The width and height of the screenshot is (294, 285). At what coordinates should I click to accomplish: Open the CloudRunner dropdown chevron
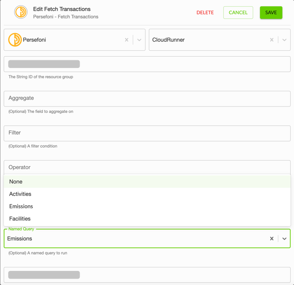(285, 40)
